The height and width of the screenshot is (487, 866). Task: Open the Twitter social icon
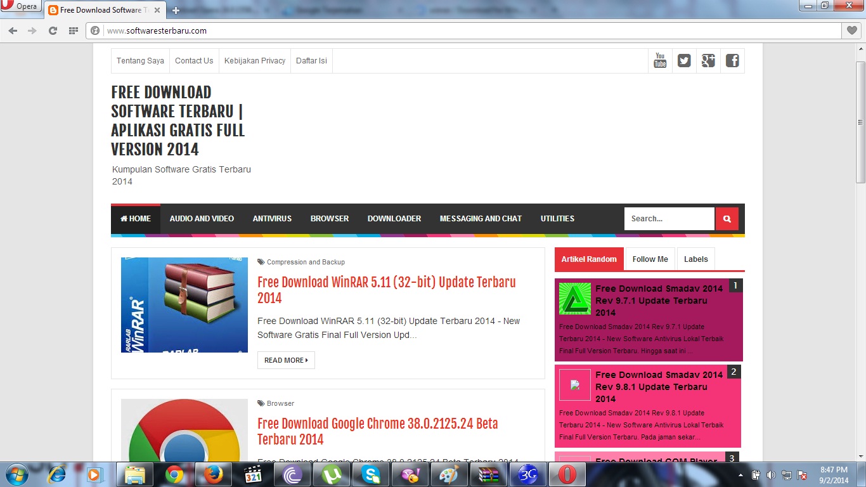684,61
